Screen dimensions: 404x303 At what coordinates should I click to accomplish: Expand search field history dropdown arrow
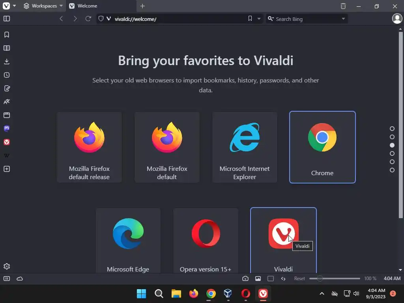(x=343, y=19)
